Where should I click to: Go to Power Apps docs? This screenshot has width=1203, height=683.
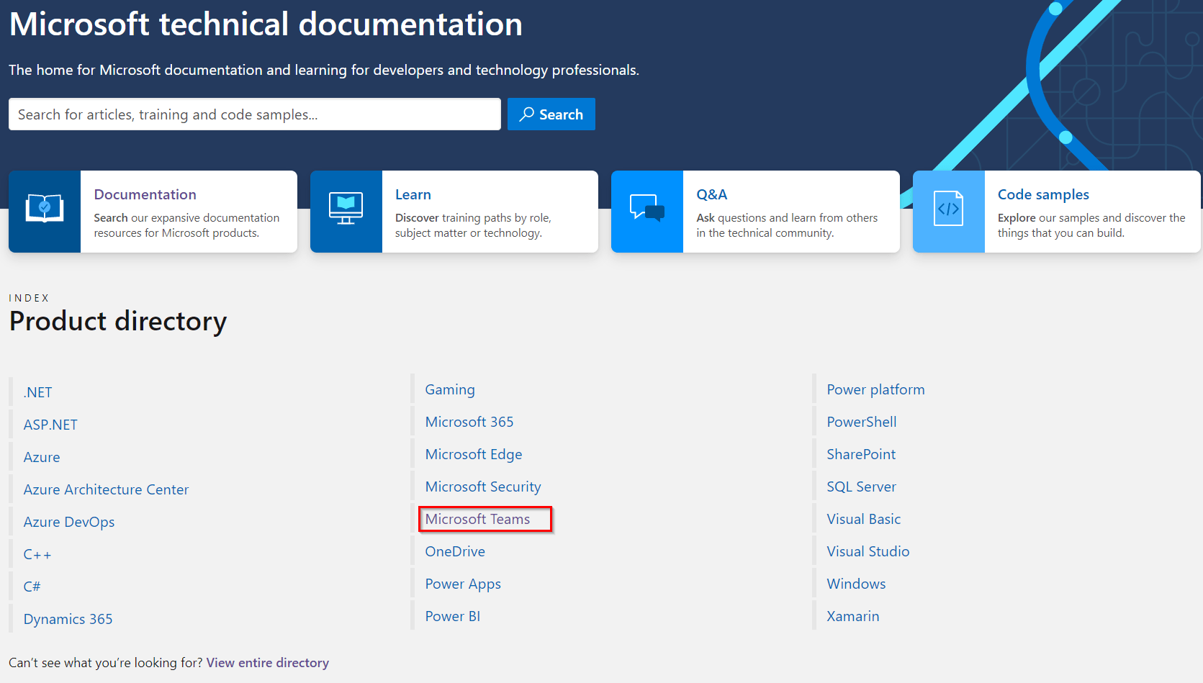click(x=463, y=584)
